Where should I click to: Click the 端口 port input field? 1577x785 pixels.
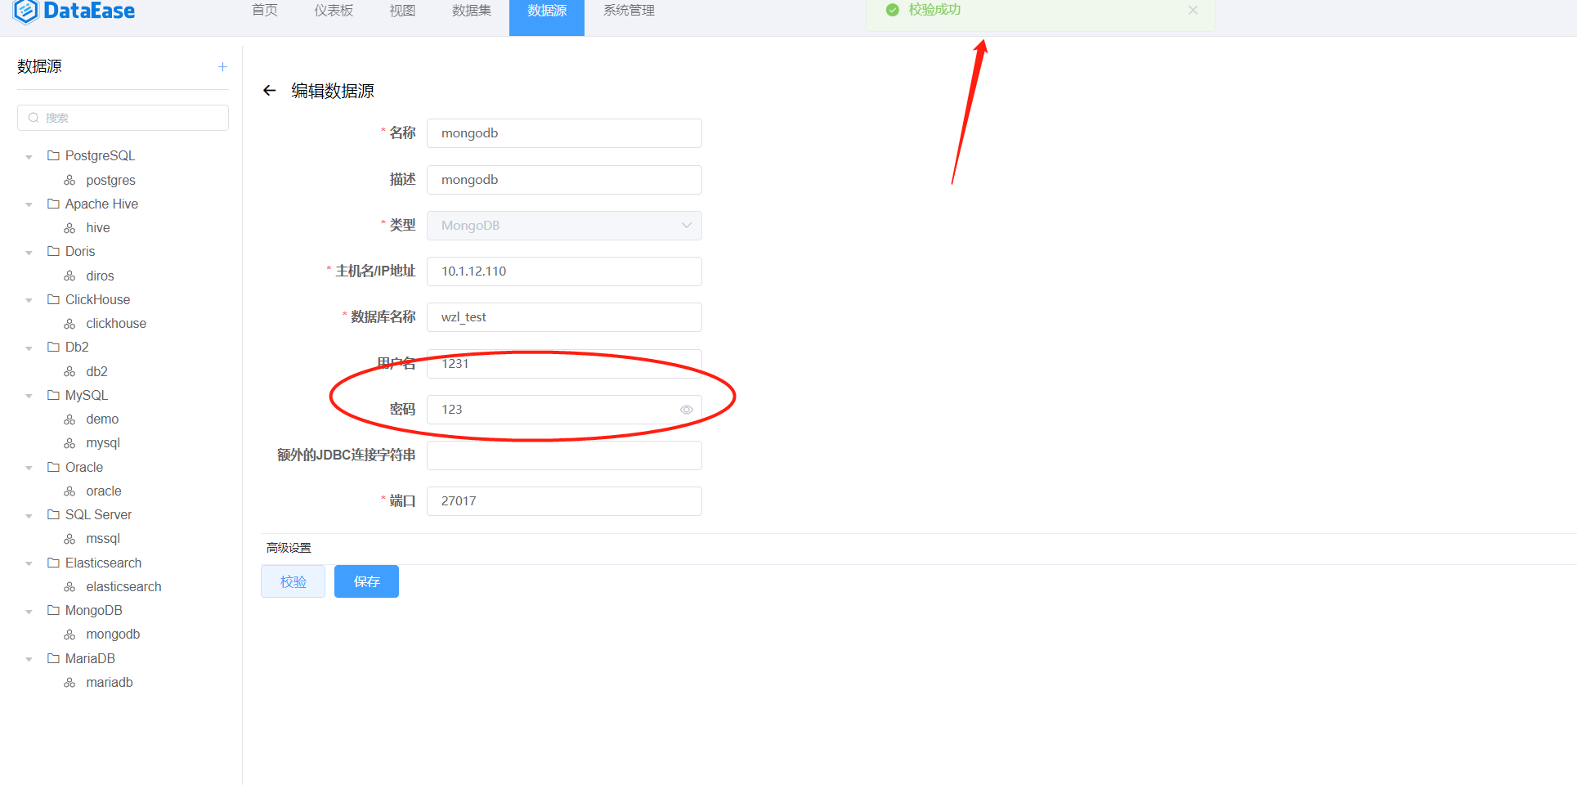tap(564, 501)
